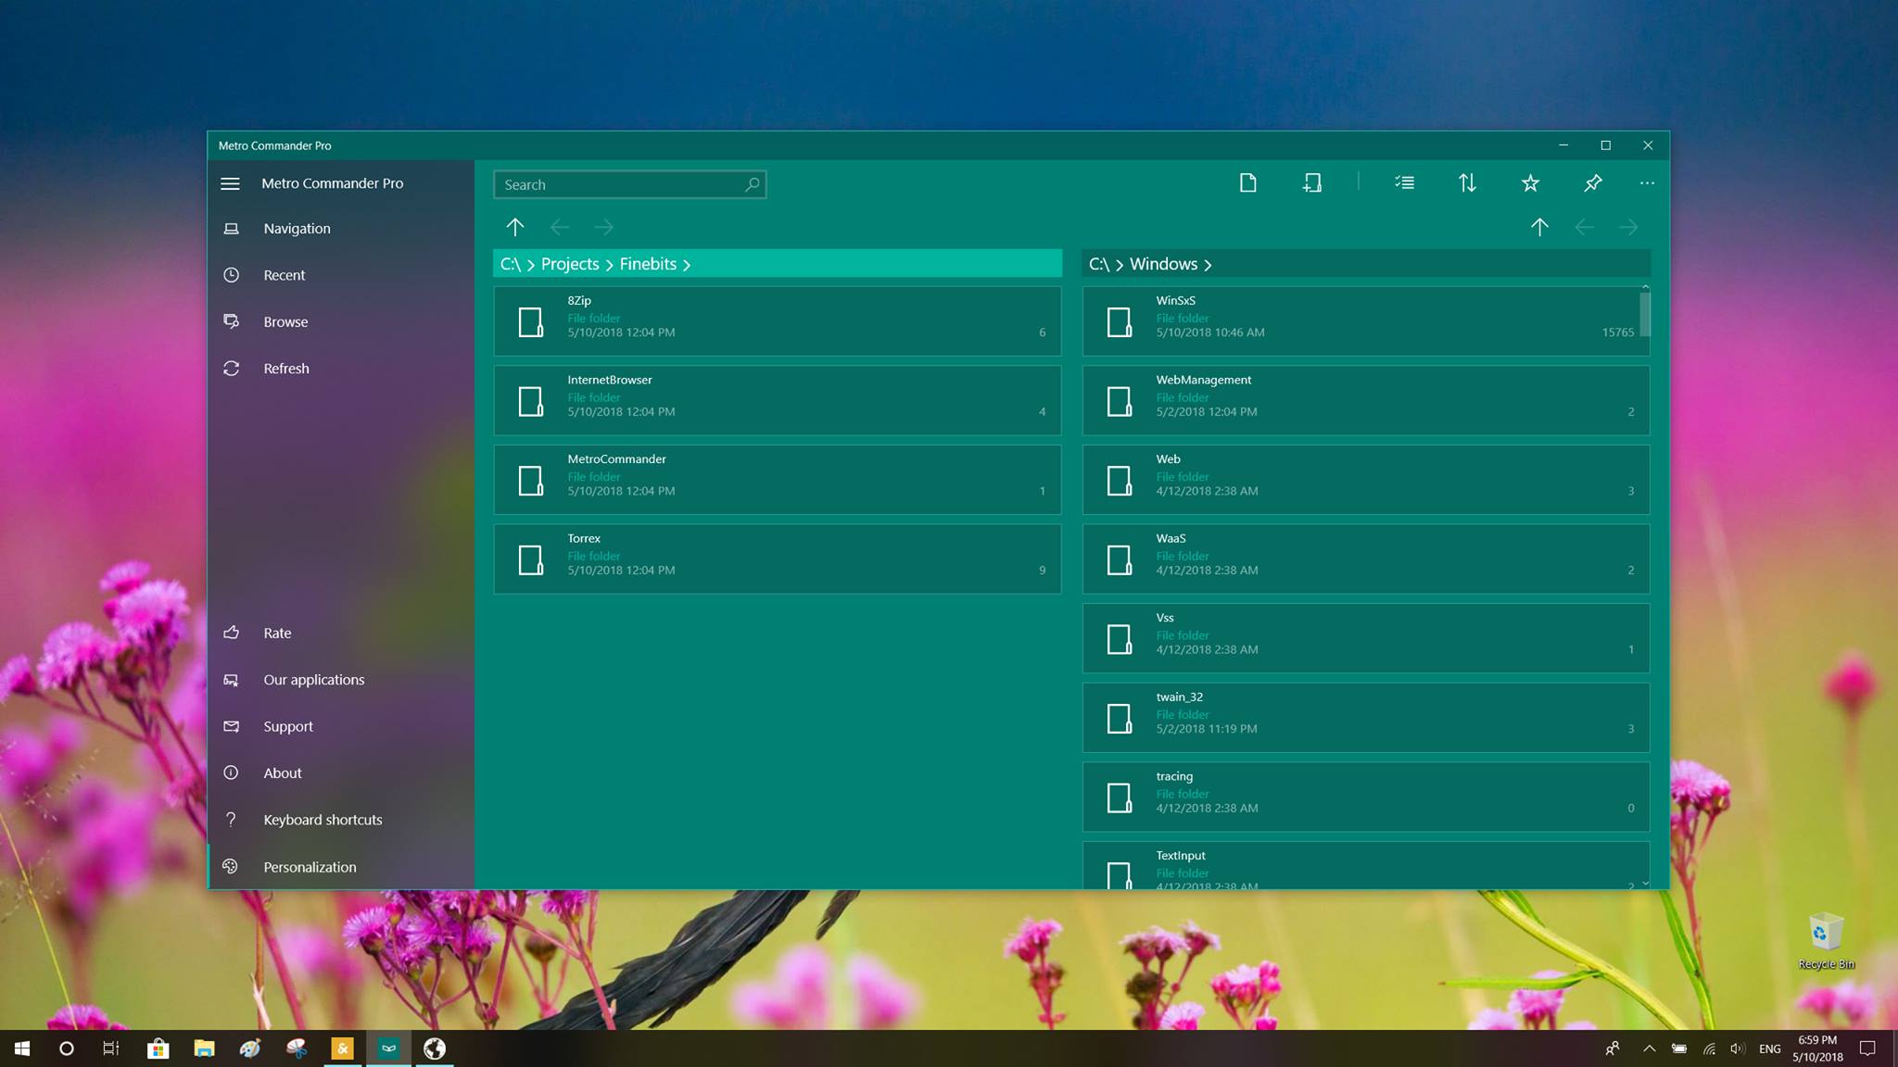Image resolution: width=1898 pixels, height=1067 pixels.
Task: Open Recycle Bin on desktop
Action: click(x=1826, y=941)
